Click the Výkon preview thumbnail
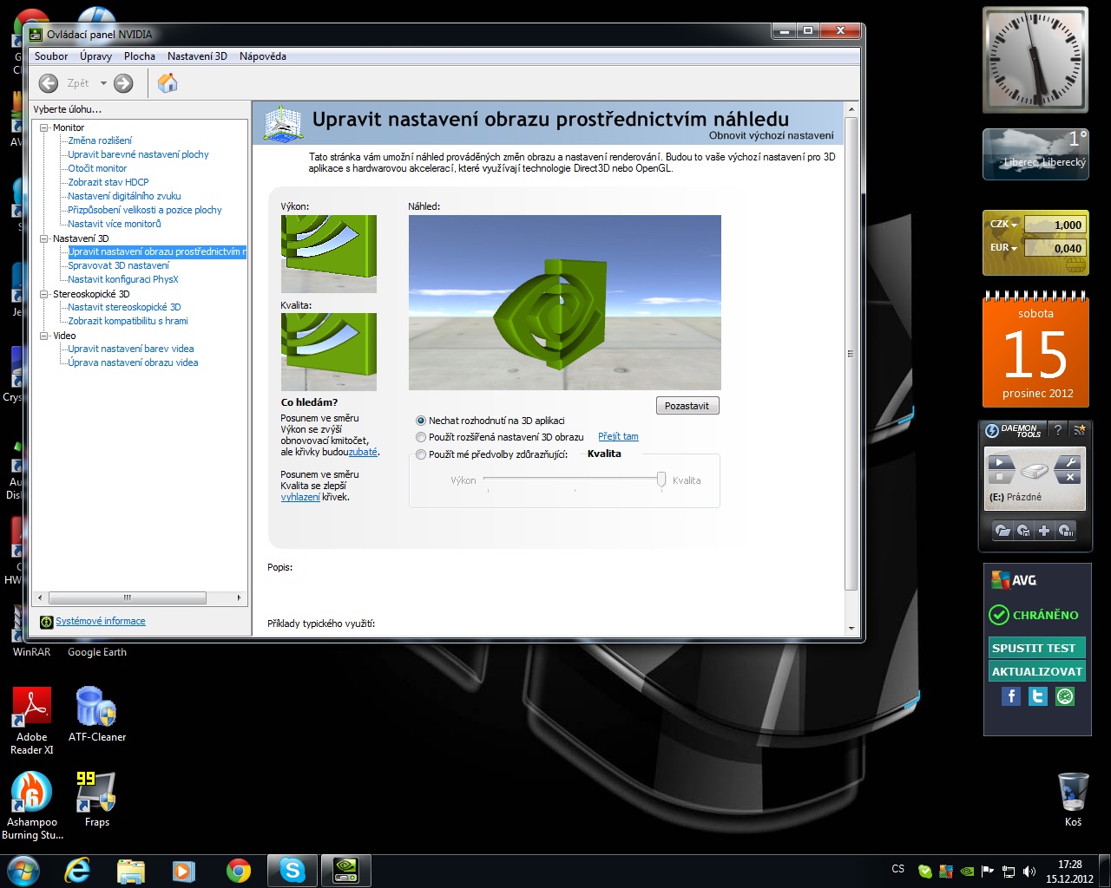The image size is (1111, 888). tap(329, 254)
